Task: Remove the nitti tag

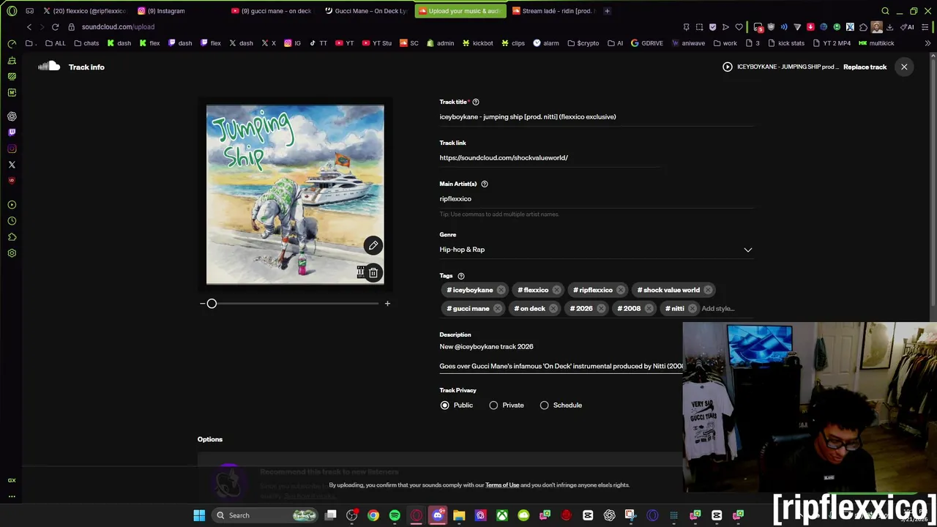Action: [693, 308]
